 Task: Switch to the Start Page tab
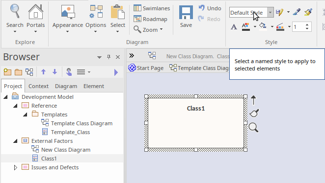pos(146,68)
